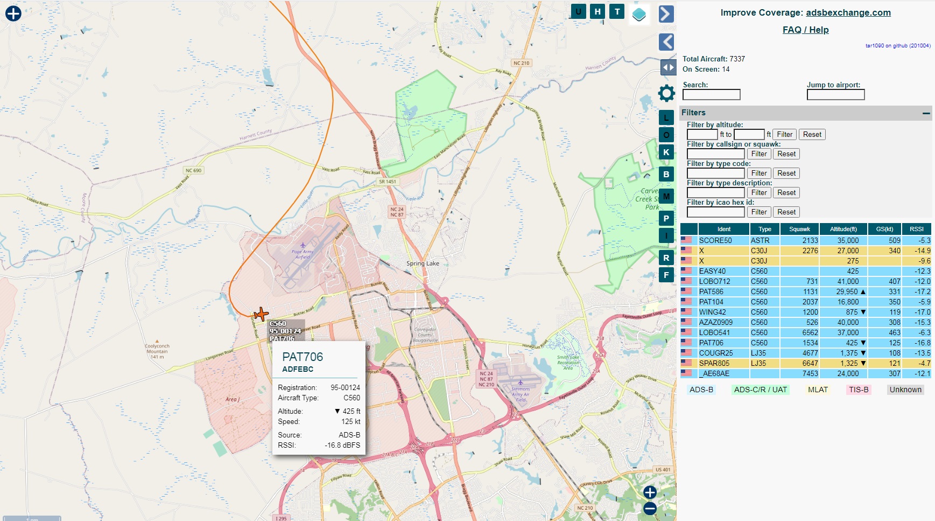
Task: Reset the type description filter
Action: point(786,193)
